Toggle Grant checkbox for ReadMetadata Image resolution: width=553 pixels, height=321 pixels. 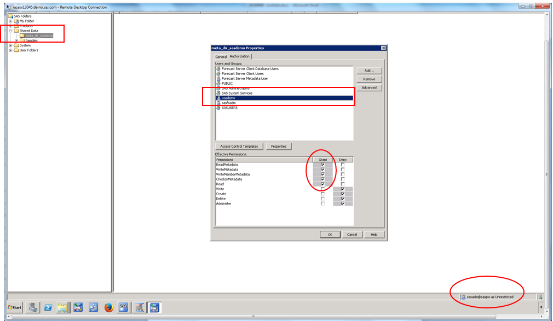click(322, 165)
